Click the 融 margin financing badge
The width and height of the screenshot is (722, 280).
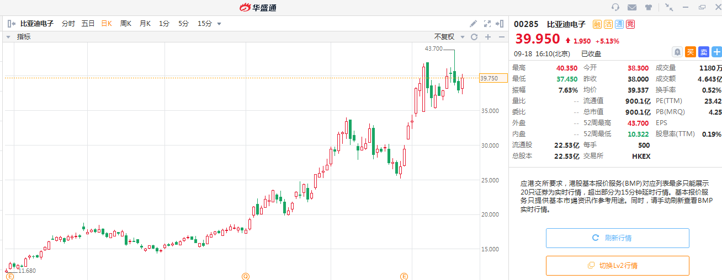click(597, 24)
